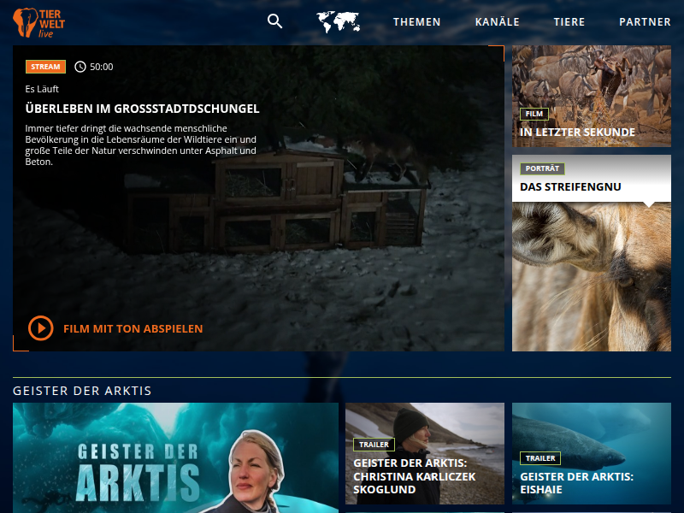Viewport: 684px width, 513px height.
Task: Click the clock icon showing 50:00
Action: point(80,67)
